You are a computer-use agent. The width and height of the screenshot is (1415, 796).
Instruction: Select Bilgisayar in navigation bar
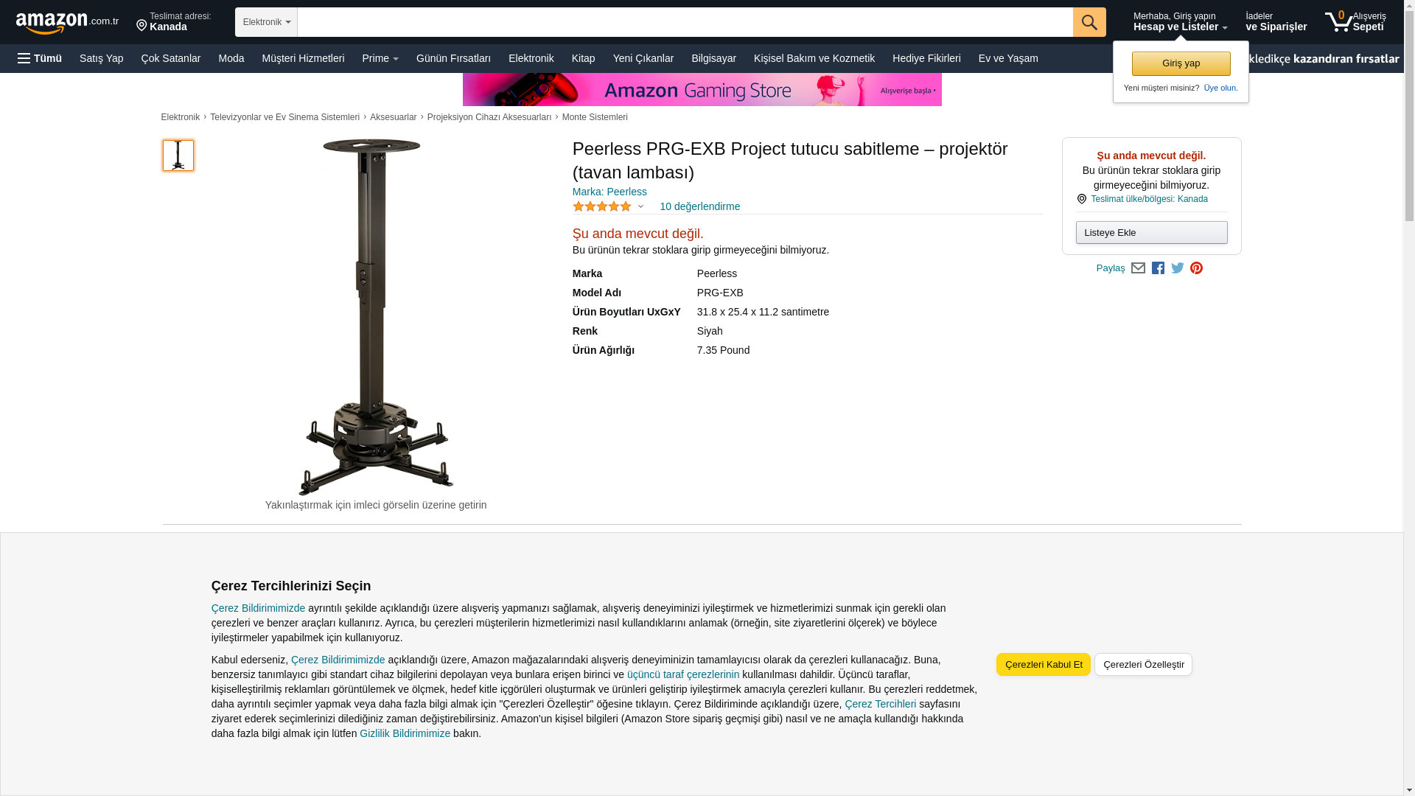[713, 58]
